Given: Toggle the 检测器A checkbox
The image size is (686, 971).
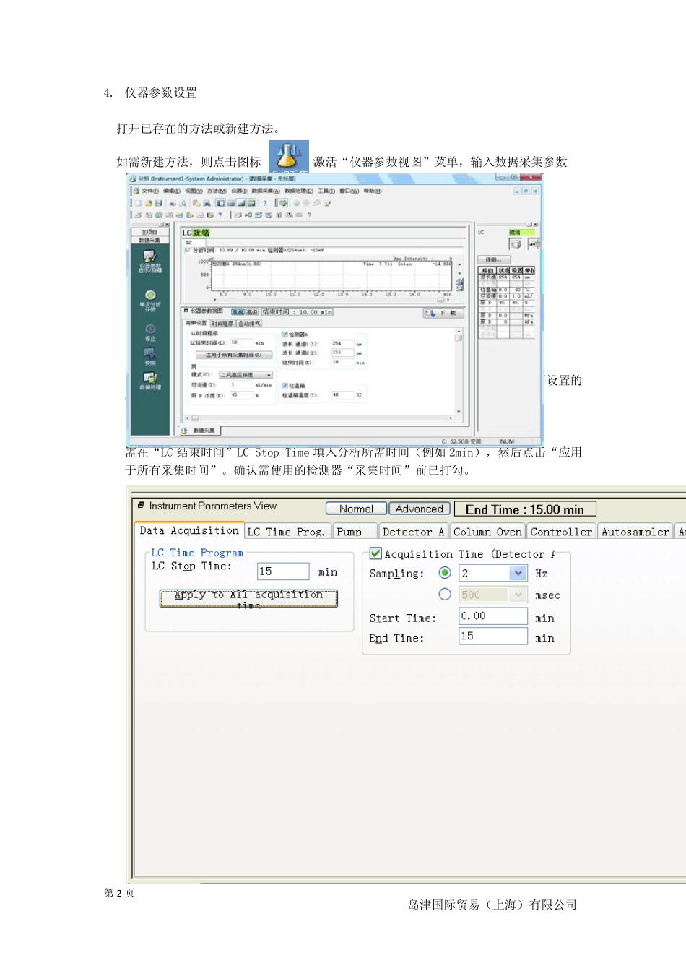Looking at the screenshot, I should tap(285, 335).
